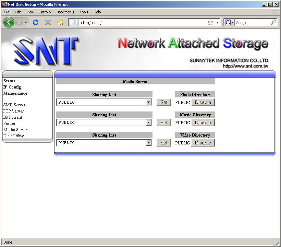Click the Stop loading X icon
281x247 pixels.
(x=48, y=22)
